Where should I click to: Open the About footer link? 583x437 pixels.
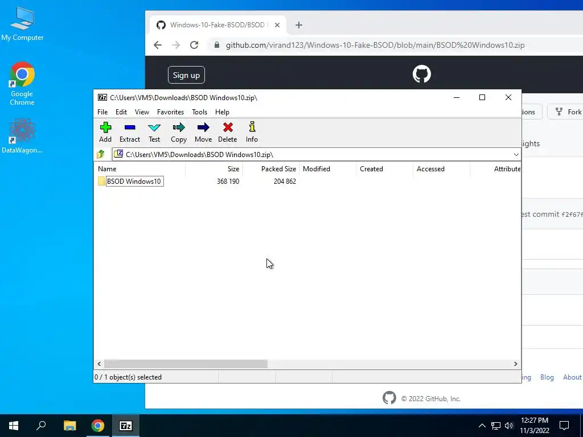pos(572,377)
